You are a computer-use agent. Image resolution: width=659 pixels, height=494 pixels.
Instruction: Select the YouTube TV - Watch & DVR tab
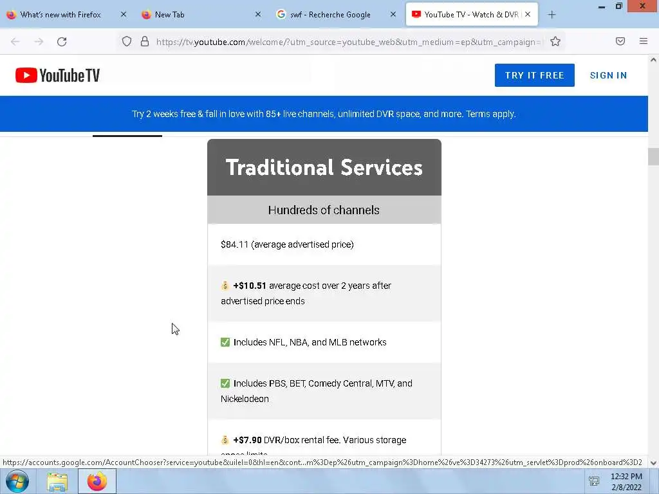tap(471, 14)
